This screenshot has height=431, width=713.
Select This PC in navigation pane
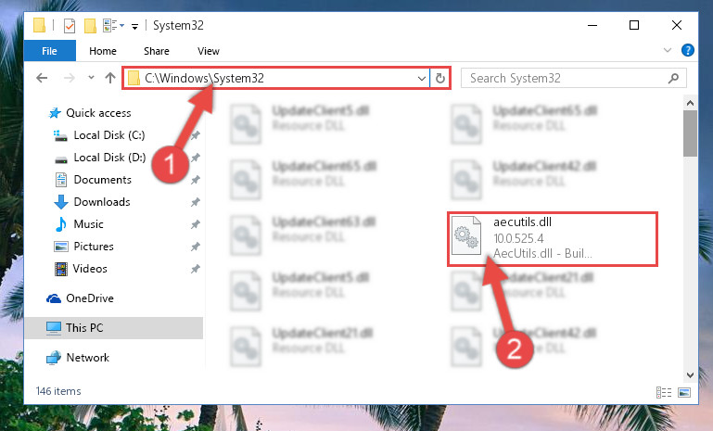pyautogui.click(x=114, y=328)
